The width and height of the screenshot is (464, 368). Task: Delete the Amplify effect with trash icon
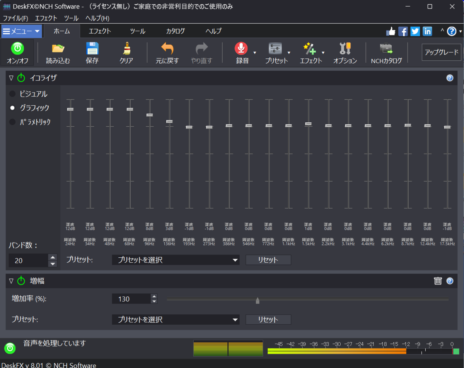pyautogui.click(x=438, y=281)
